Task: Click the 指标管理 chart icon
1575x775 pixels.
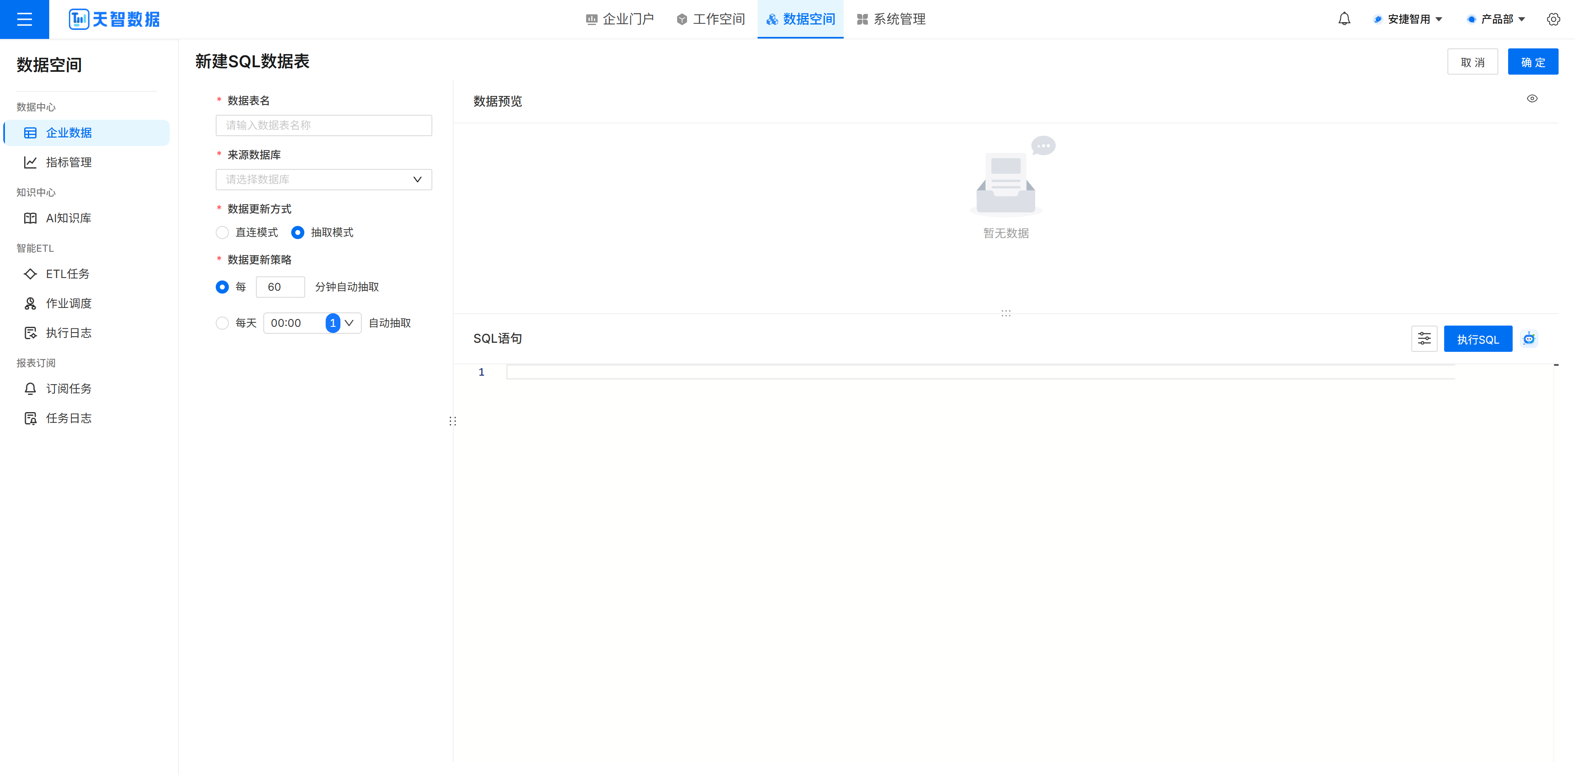Action: [x=30, y=162]
